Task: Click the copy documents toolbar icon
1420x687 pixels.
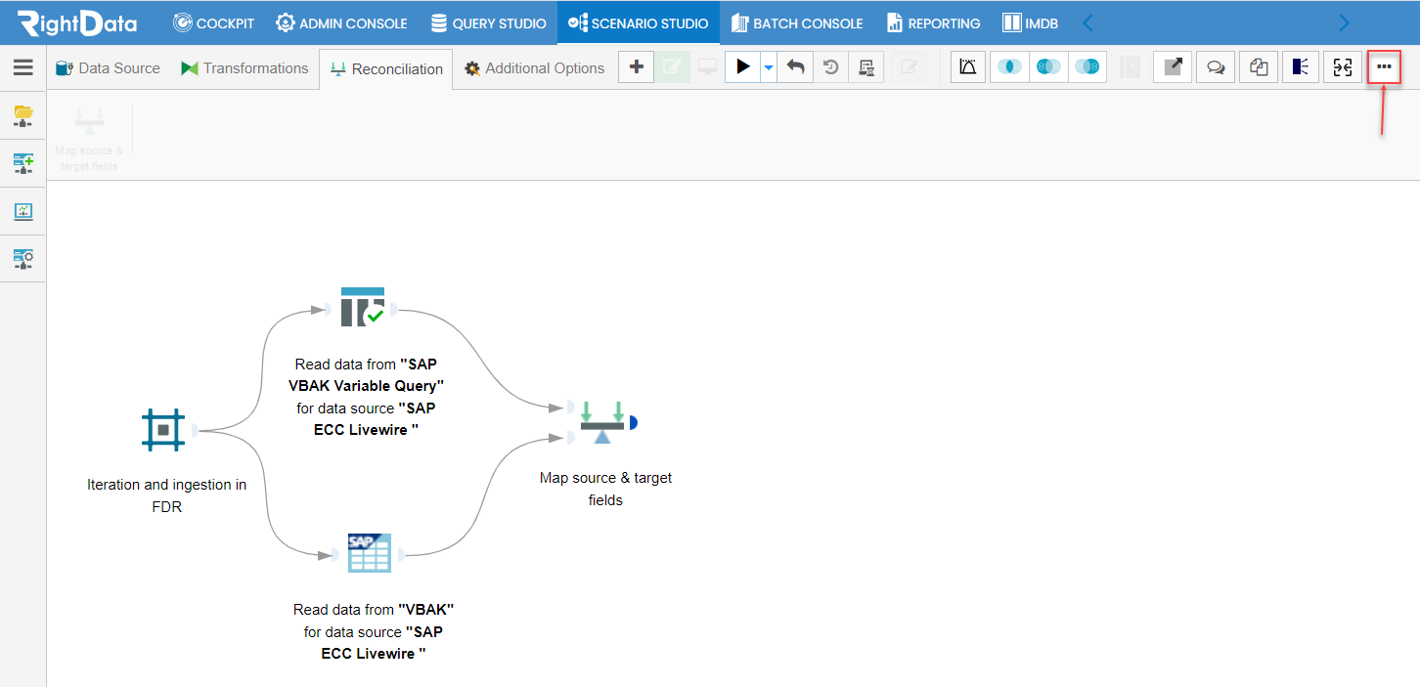Action: (1259, 66)
